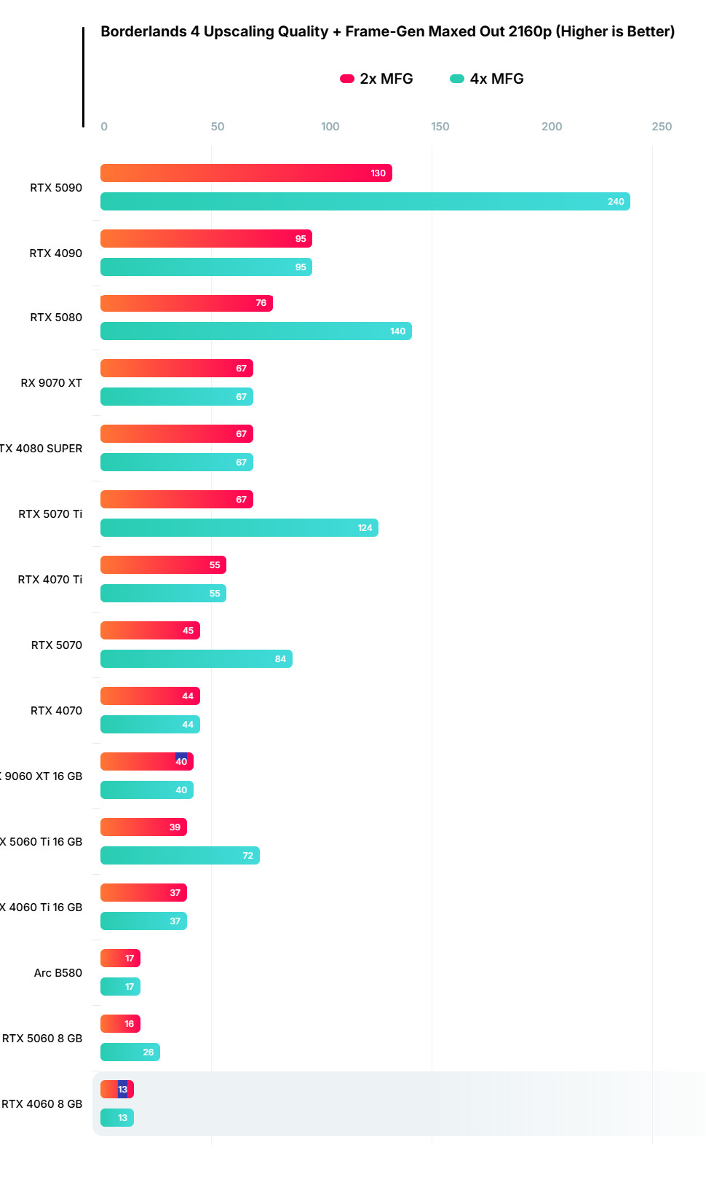Click the RTX 5060 Ti 16 GB 72 bar
706x1193 pixels.
[180, 856]
